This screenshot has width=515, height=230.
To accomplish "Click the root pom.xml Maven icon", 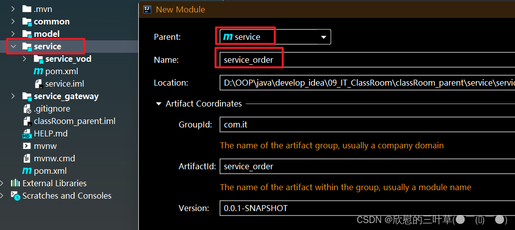I will pos(27,171).
